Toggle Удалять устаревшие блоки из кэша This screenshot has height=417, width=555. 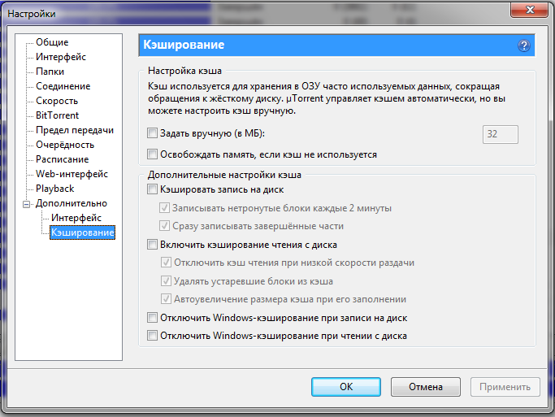tap(166, 280)
